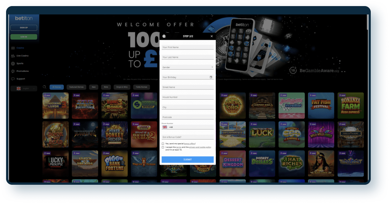Viewport: 389px width, 203px height.
Task: Click the Casino icon in the sidebar
Action: pyautogui.click(x=13, y=48)
